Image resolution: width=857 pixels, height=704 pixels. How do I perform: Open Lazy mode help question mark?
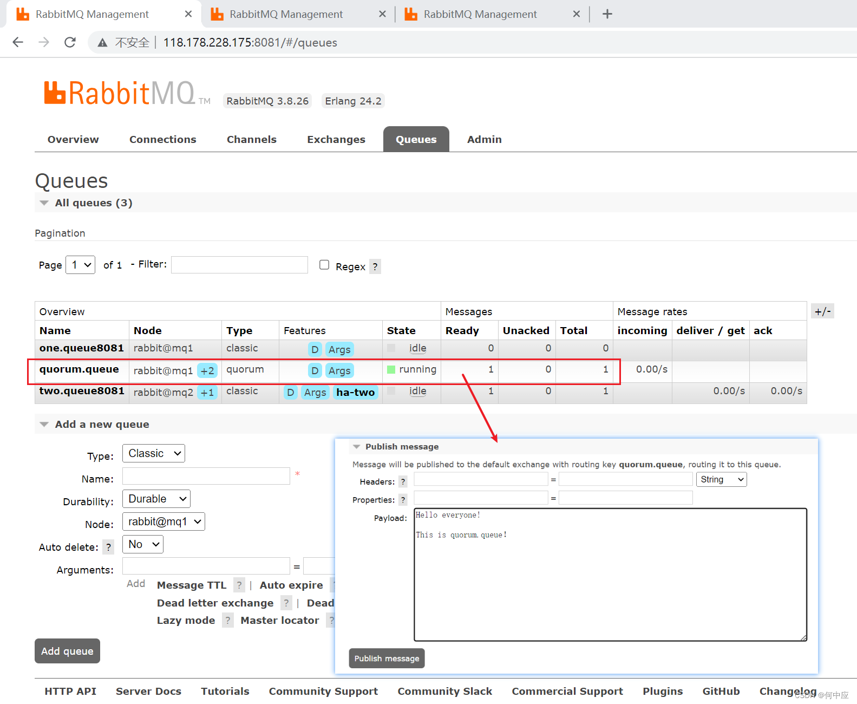pyautogui.click(x=228, y=620)
